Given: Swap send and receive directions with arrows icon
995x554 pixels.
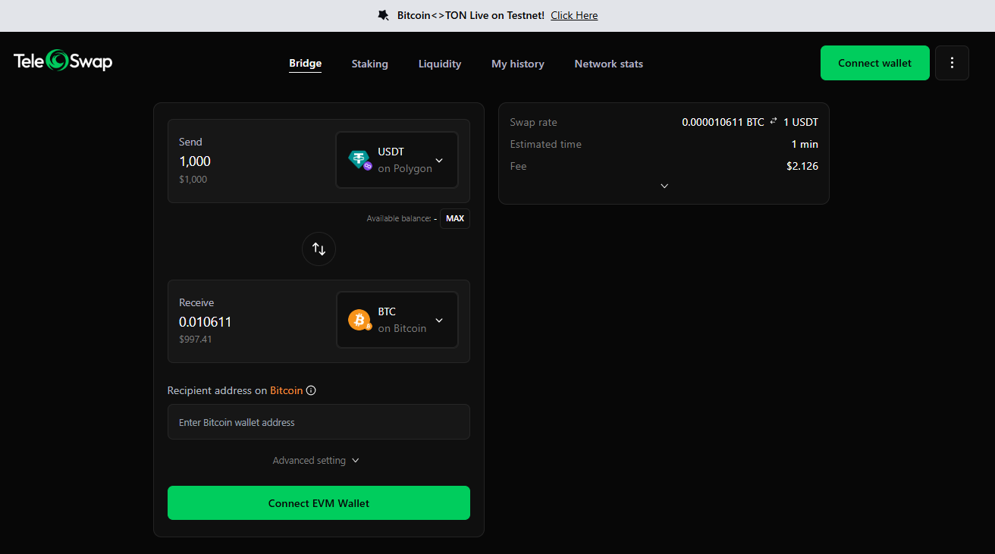Looking at the screenshot, I should tap(319, 249).
